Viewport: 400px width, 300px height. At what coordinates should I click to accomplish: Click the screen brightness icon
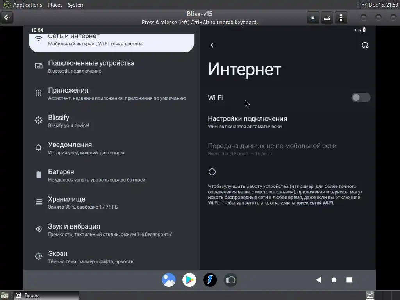click(x=39, y=256)
